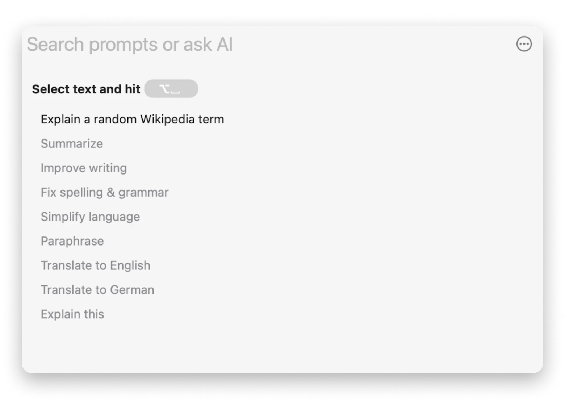Click the placeholder text ask AI
This screenshot has width=565, height=402.
(x=208, y=45)
